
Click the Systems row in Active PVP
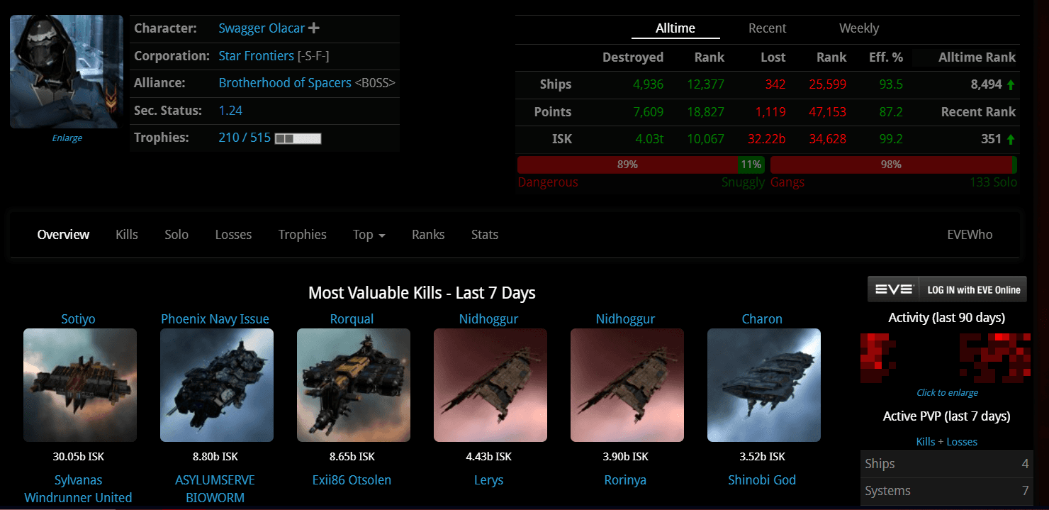click(946, 491)
